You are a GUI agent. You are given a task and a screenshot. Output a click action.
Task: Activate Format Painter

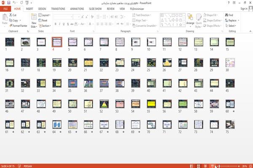tap(18, 26)
